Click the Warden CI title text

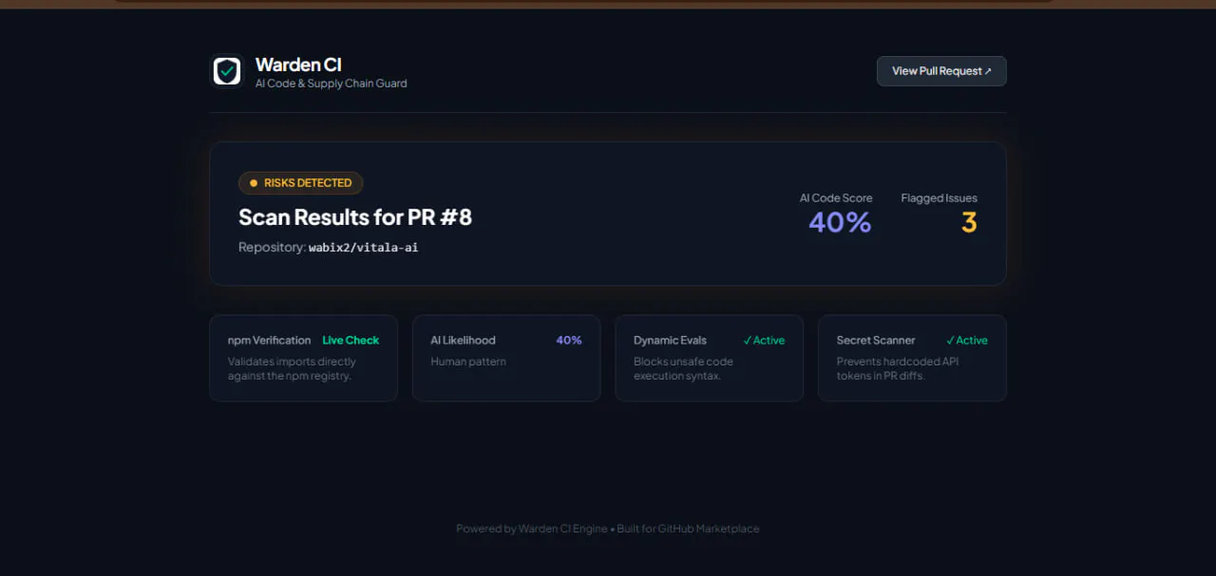[x=298, y=65]
